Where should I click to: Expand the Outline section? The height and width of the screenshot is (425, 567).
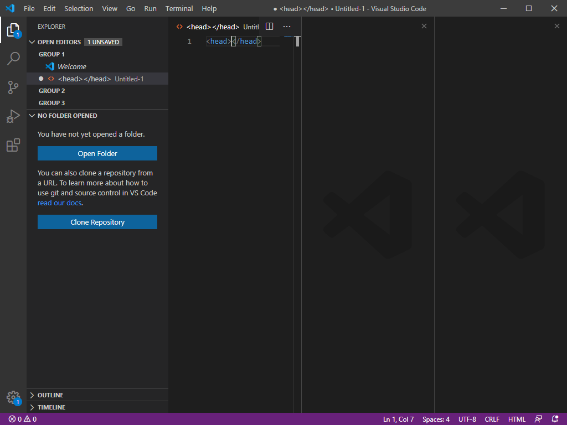tap(32, 395)
